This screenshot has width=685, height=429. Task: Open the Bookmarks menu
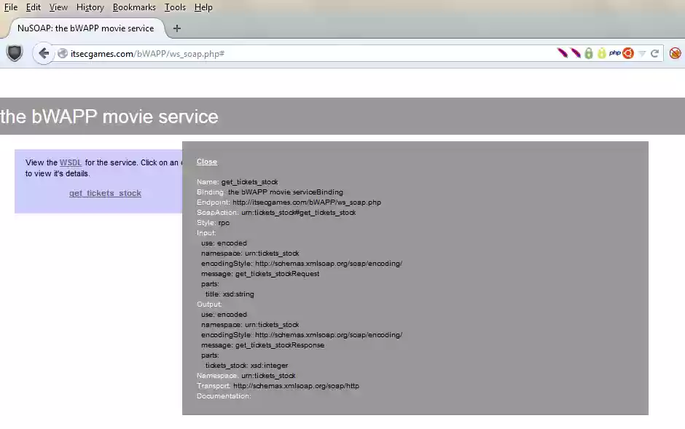pos(134,7)
